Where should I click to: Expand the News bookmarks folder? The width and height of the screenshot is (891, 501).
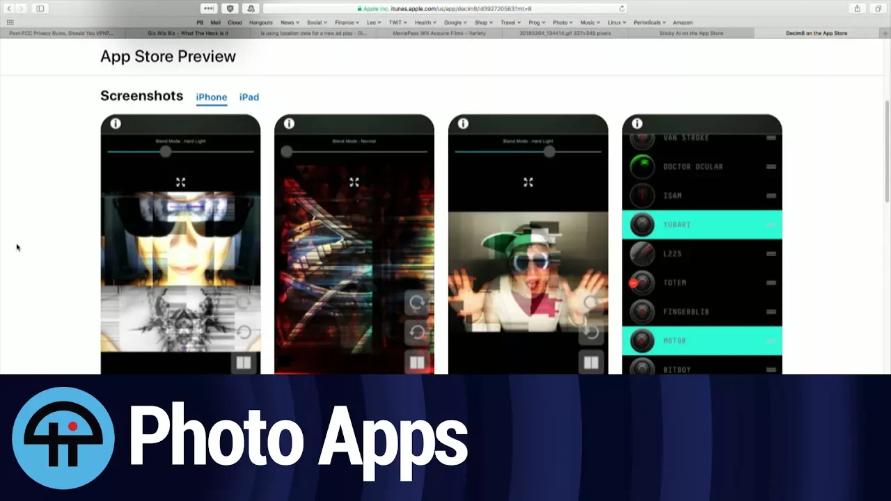coord(290,22)
